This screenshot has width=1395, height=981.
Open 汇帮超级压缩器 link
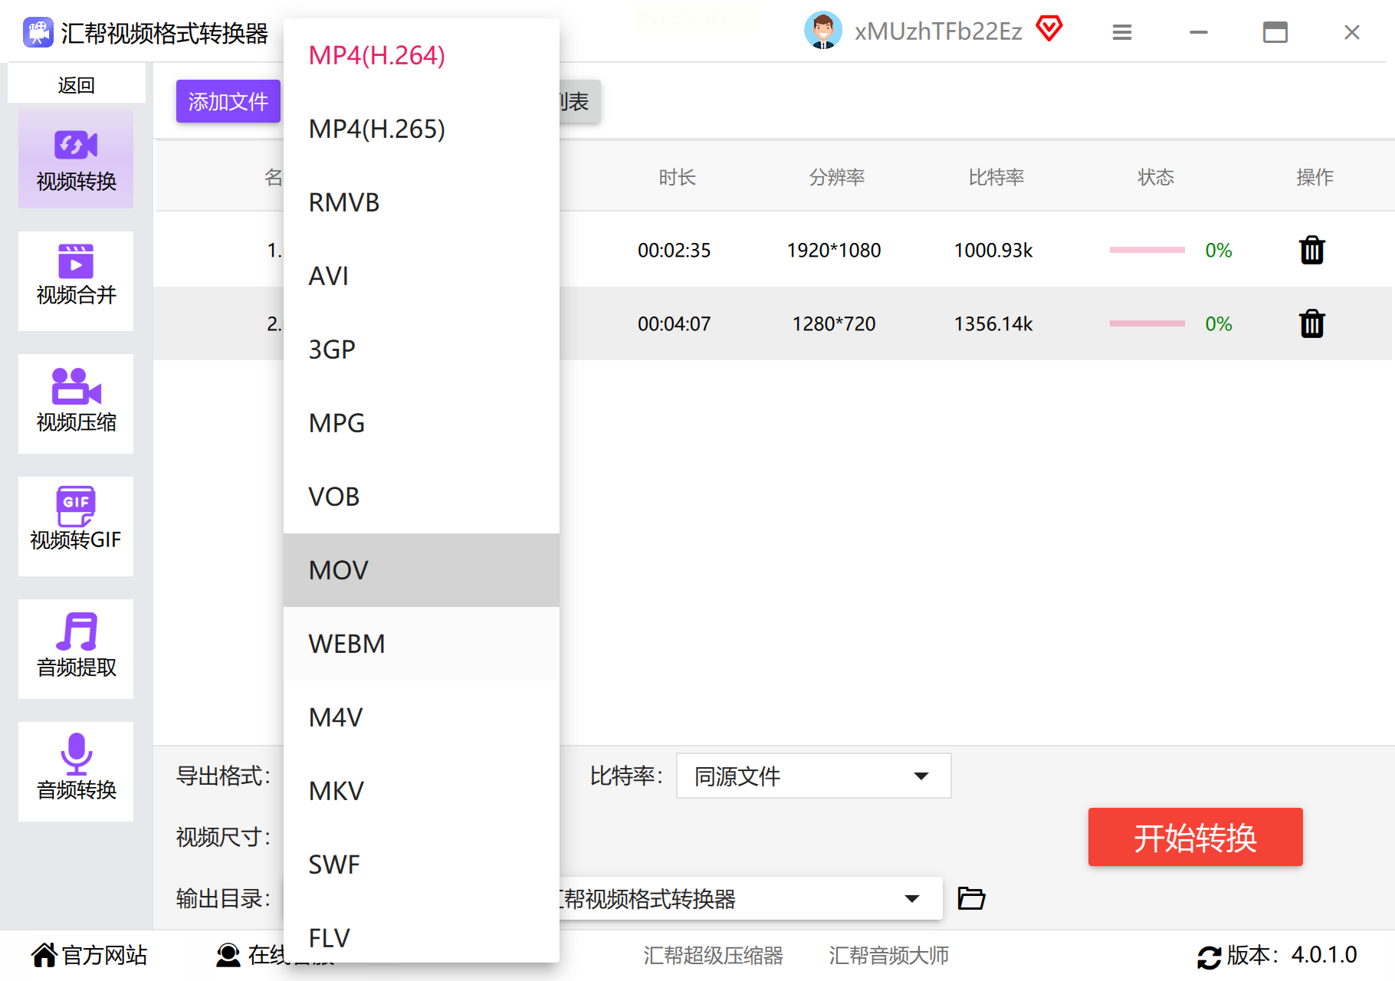(x=713, y=955)
